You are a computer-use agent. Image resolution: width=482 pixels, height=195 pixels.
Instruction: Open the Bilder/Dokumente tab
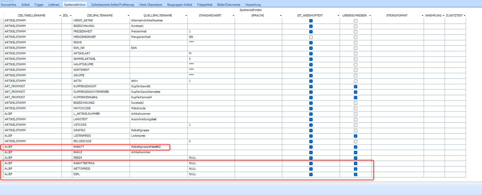click(228, 5)
